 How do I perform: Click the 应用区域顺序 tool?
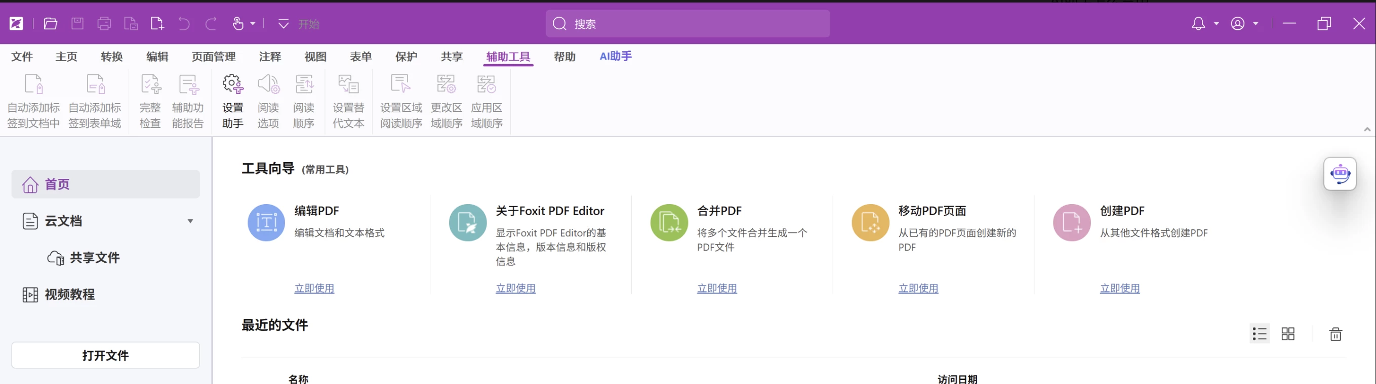[x=487, y=102]
